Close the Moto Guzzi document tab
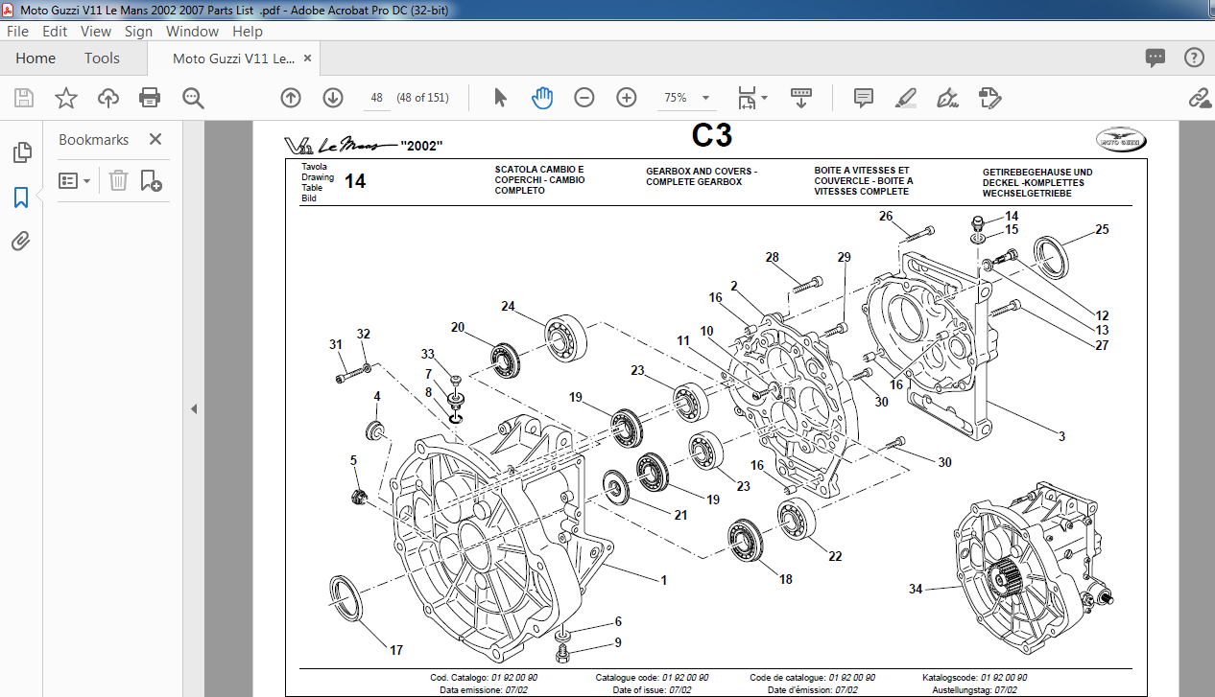The height and width of the screenshot is (697, 1215). point(308,58)
